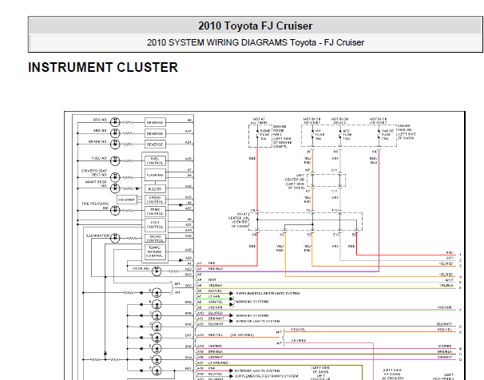Click the driver's seat belt IND lamp symbol
Image resolution: width=484 pixels, height=380 pixels.
115,177
